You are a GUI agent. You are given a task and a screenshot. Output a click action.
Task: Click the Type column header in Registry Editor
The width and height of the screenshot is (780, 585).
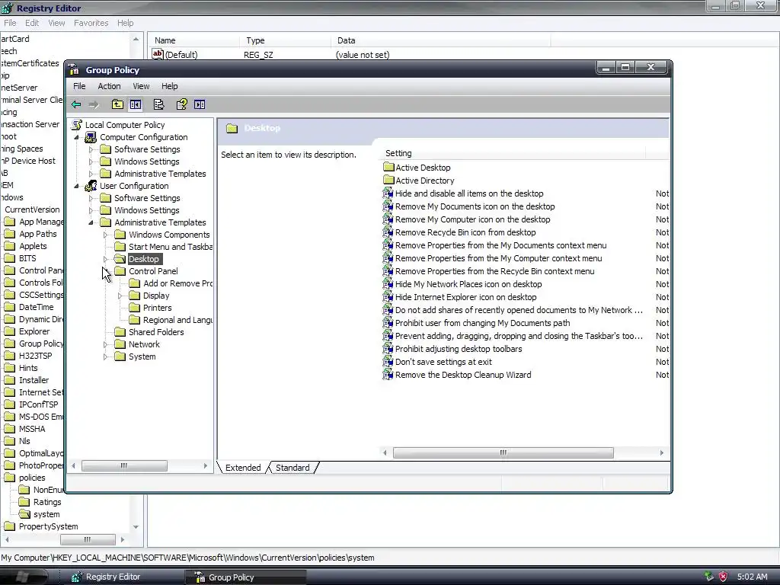click(x=286, y=40)
